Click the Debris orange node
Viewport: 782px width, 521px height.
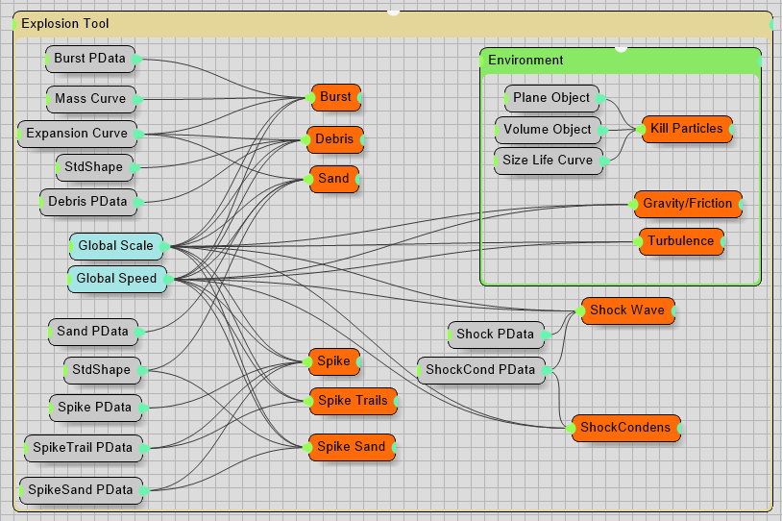[x=334, y=139]
